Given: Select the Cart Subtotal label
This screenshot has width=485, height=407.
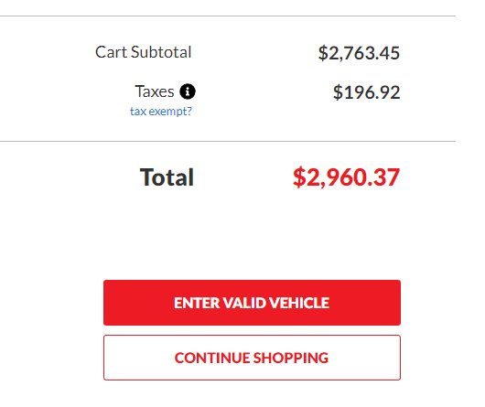Looking at the screenshot, I should [143, 52].
